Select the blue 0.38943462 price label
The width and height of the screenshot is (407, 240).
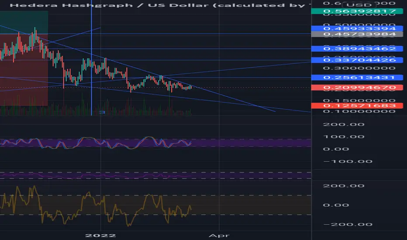point(357,48)
